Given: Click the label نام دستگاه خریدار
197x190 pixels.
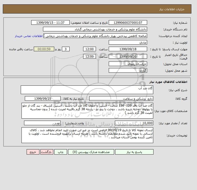Looking at the screenshot, I should click(x=175, y=29).
